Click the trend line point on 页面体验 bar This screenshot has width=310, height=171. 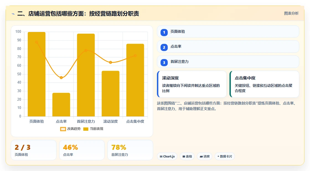[37, 42]
